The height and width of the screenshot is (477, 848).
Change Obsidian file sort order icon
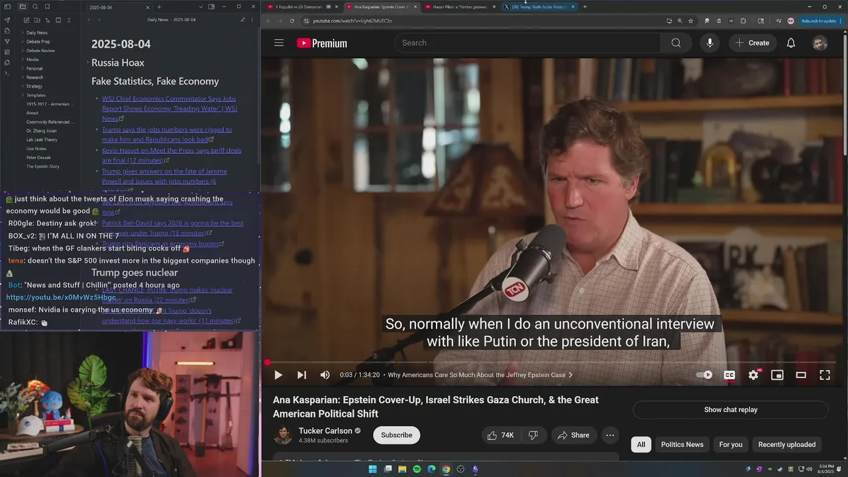click(47, 21)
